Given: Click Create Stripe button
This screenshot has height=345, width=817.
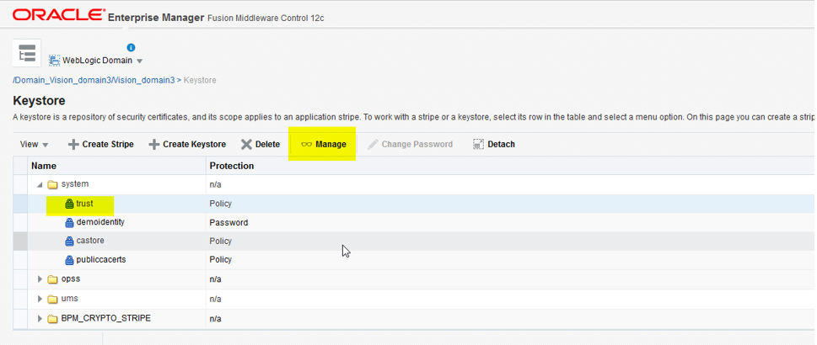Looking at the screenshot, I should click(x=101, y=144).
